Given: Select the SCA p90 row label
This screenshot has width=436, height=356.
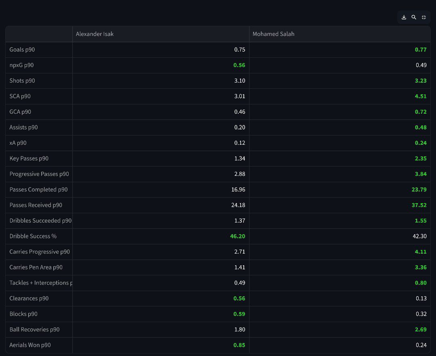Looking at the screenshot, I should pyautogui.click(x=20, y=96).
